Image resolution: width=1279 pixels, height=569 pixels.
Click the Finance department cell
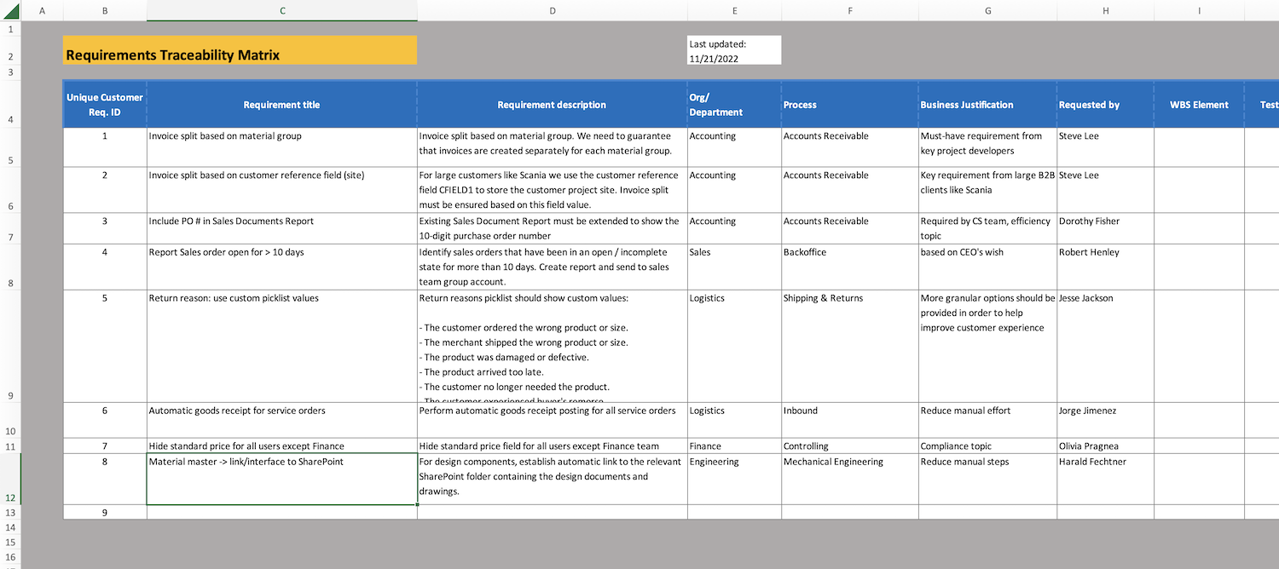734,445
